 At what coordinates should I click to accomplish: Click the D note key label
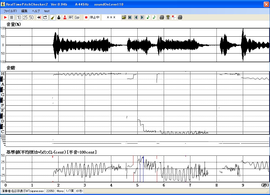point(3,121)
